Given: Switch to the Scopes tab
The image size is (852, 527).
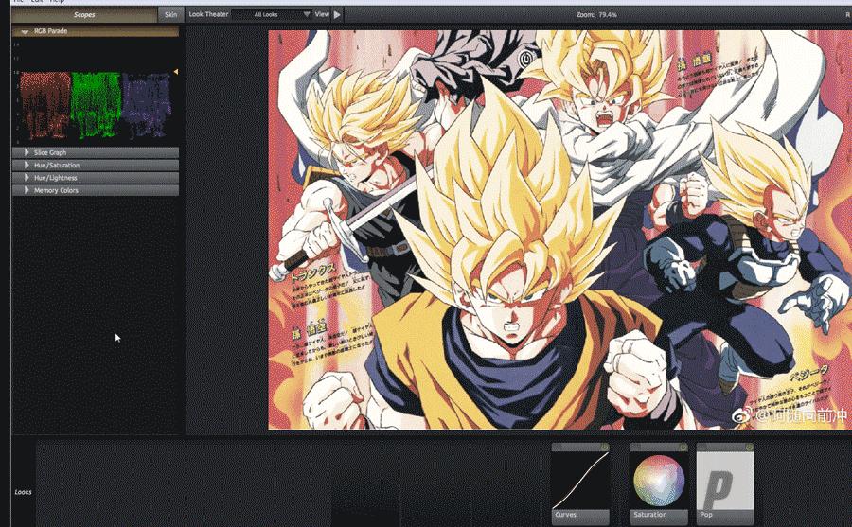Looking at the screenshot, I should (x=84, y=14).
